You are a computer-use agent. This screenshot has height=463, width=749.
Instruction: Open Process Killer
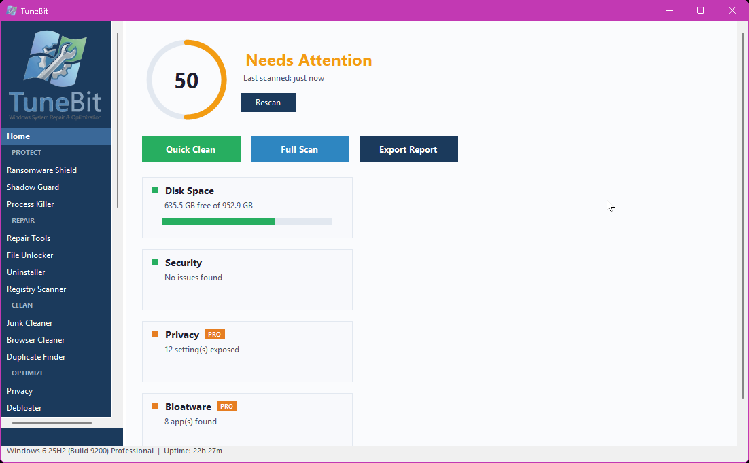pyautogui.click(x=56, y=204)
